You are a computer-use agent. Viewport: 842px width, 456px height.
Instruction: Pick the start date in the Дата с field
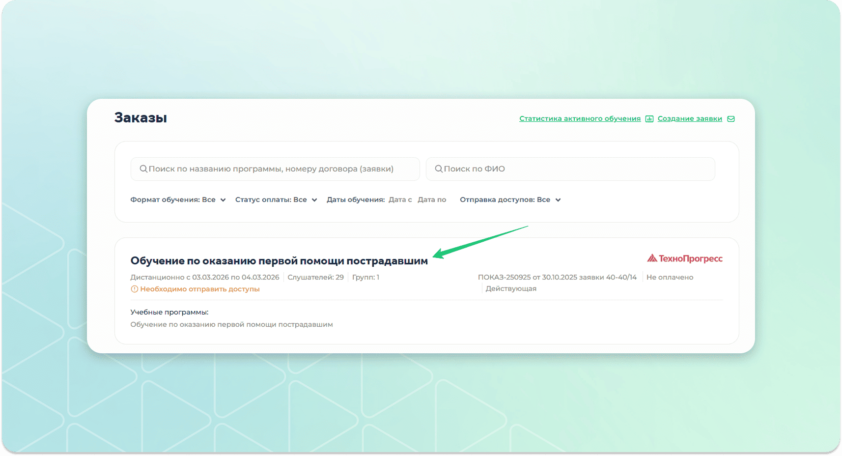pos(400,199)
